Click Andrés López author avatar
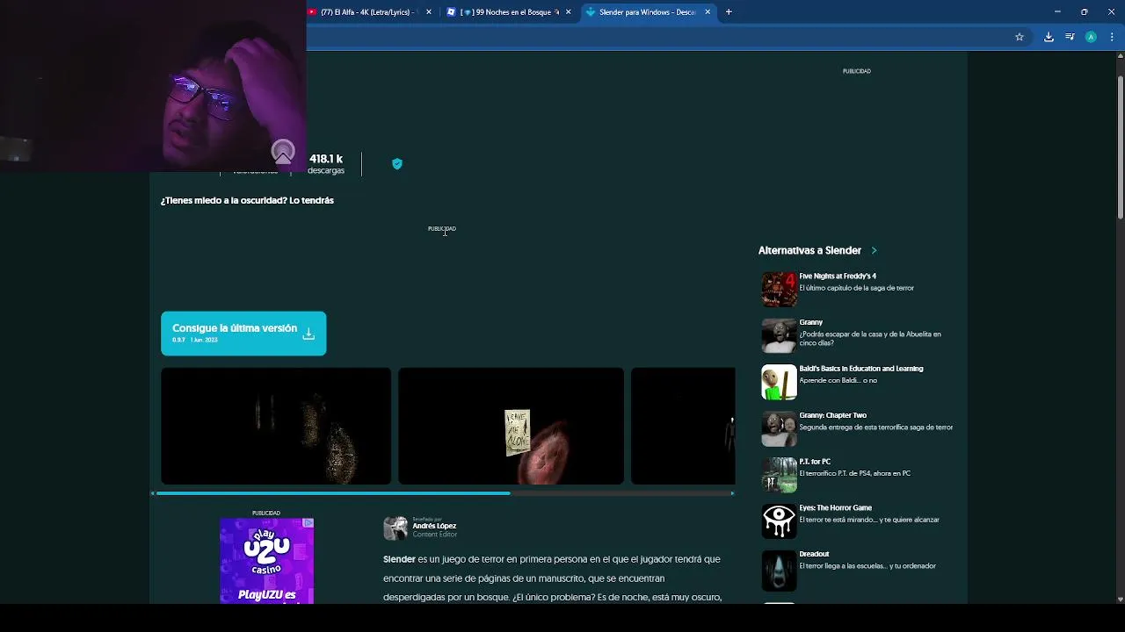1125x632 pixels. 396,528
